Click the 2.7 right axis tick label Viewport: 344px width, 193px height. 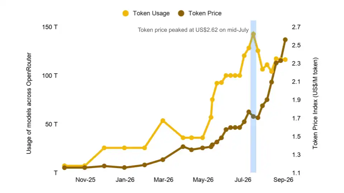[296, 27]
